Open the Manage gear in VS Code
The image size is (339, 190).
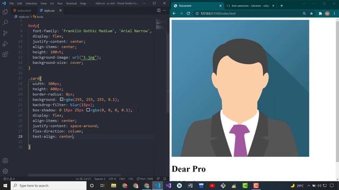[5, 171]
